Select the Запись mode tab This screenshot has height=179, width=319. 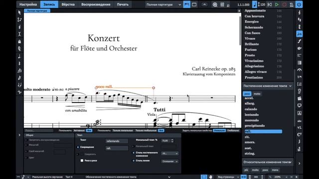(x=49, y=4)
